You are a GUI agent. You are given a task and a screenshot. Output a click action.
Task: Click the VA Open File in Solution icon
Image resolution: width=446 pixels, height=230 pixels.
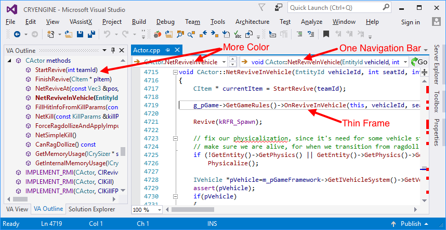click(169, 34)
